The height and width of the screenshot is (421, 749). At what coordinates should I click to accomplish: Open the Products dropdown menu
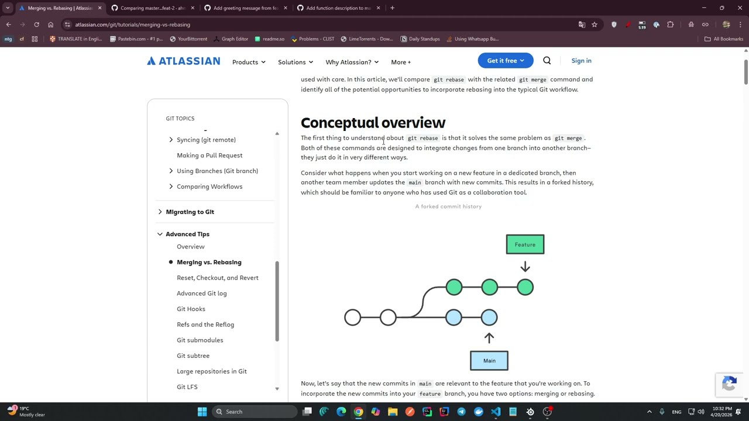pos(249,62)
